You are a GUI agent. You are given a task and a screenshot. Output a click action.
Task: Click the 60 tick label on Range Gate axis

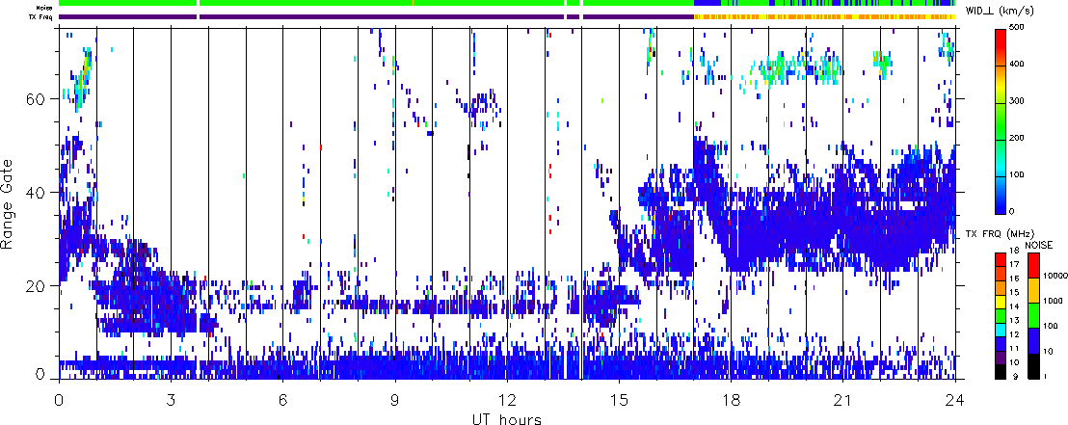40,98
